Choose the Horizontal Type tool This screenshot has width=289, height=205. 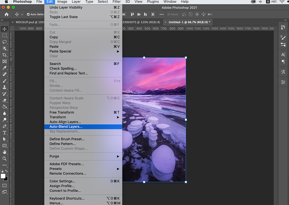[x=5, y=133]
